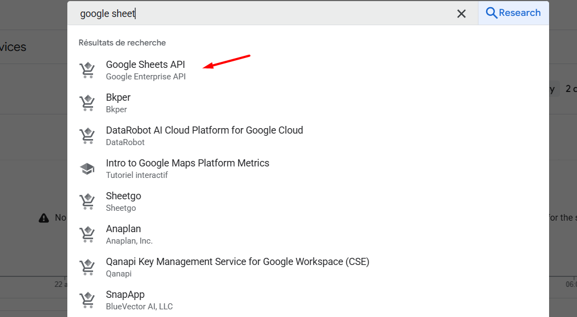Click the warning triangle icon in background page
The image size is (577, 317).
click(x=44, y=218)
